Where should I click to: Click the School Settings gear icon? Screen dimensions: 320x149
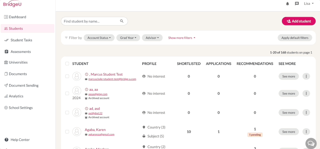coord(6,108)
